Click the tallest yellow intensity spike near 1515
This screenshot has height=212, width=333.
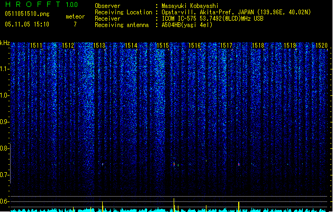(x=174, y=205)
